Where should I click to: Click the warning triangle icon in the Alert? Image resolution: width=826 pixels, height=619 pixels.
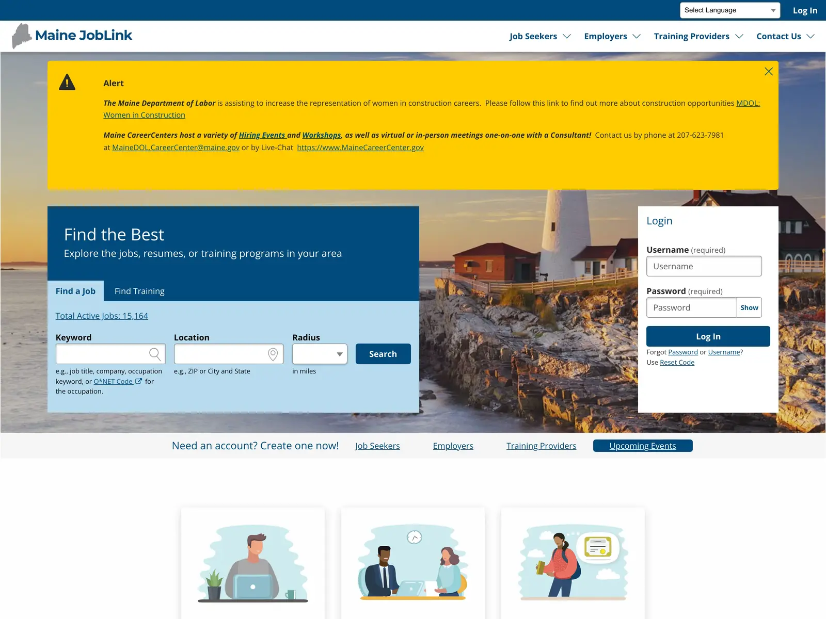(67, 83)
